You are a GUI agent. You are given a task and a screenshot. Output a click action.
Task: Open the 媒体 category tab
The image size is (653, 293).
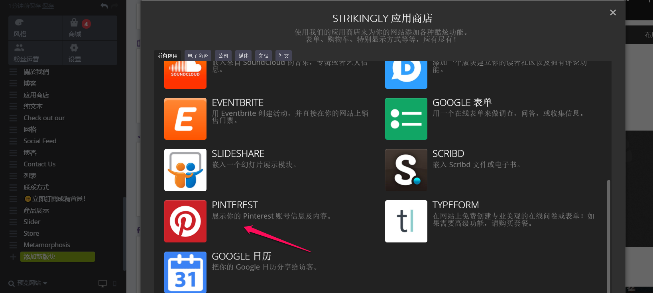[243, 56]
